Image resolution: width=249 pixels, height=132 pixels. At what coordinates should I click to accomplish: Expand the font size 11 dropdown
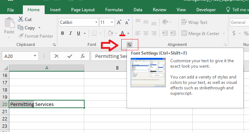tap(112, 22)
